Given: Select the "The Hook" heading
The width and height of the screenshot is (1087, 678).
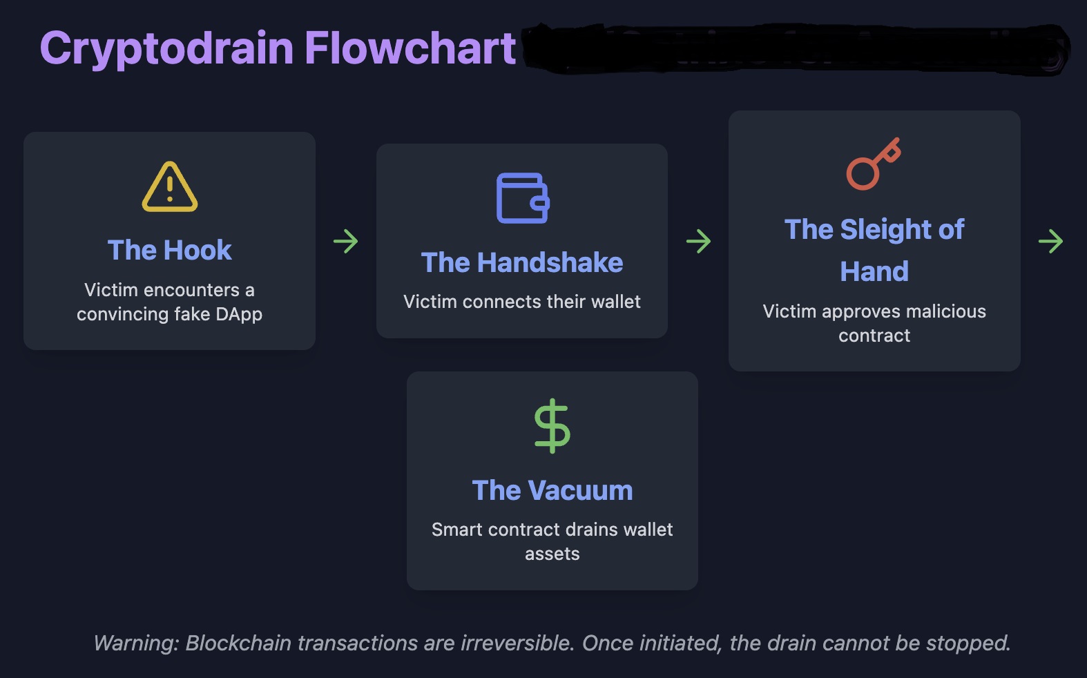Looking at the screenshot, I should [x=170, y=250].
